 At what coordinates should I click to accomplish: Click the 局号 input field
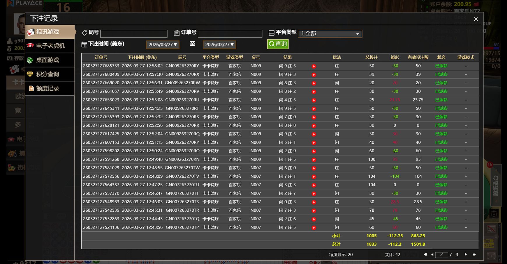coord(134,34)
